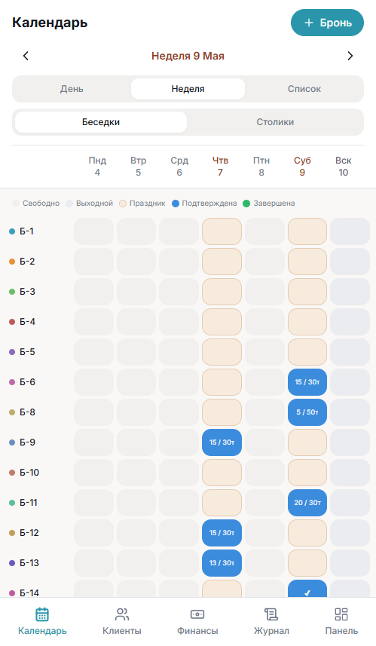
Task: Open the 13 / 30т booking for Б-13
Action: pos(222,563)
